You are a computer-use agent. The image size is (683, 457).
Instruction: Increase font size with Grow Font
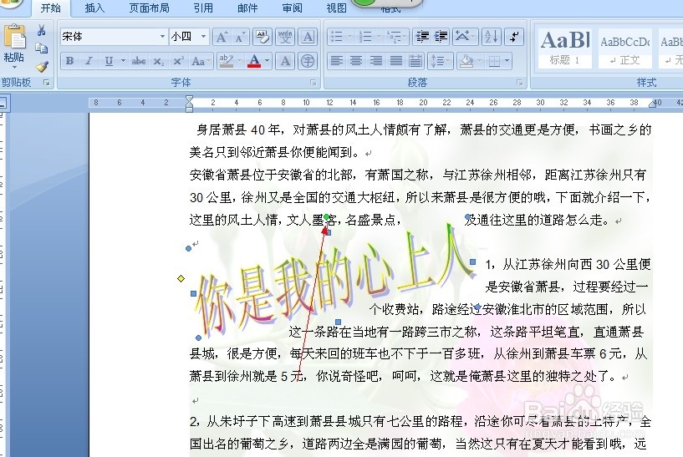pos(222,37)
